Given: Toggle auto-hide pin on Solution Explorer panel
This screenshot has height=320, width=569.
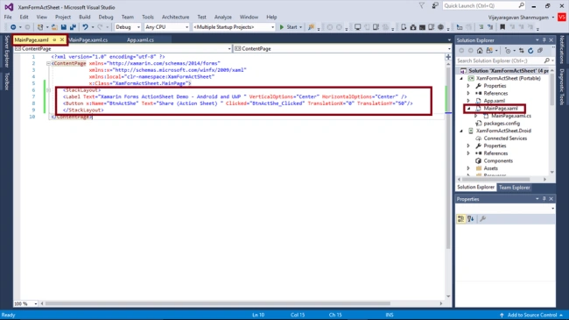Looking at the screenshot, I should pyautogui.click(x=544, y=40).
